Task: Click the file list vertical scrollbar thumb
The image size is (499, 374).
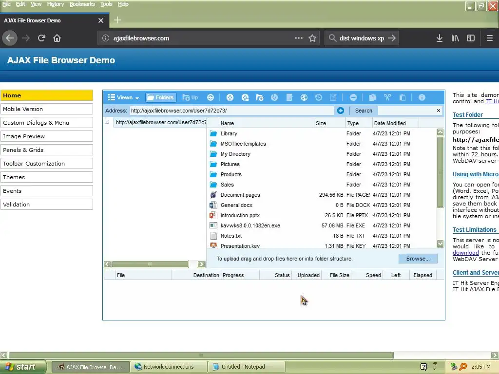Action: (440, 172)
